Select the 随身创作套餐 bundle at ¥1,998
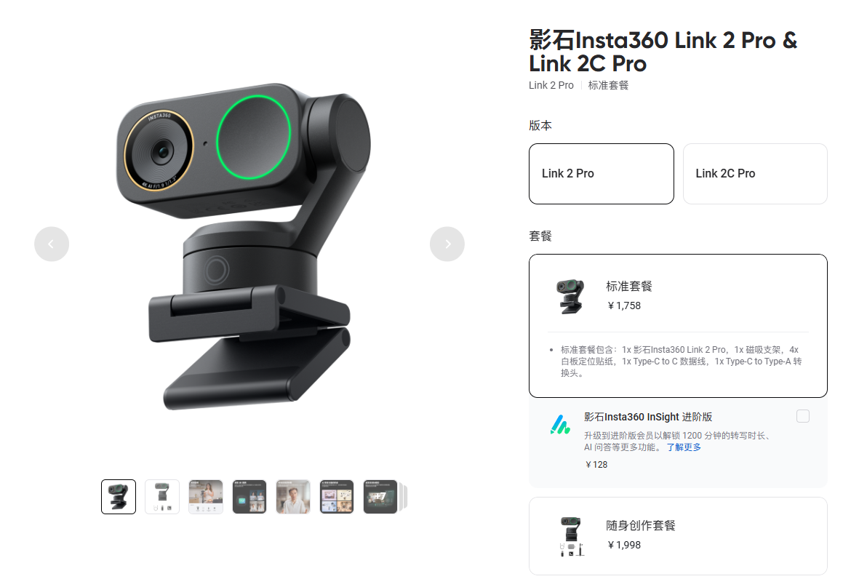This screenshot has width=859, height=587. point(678,536)
